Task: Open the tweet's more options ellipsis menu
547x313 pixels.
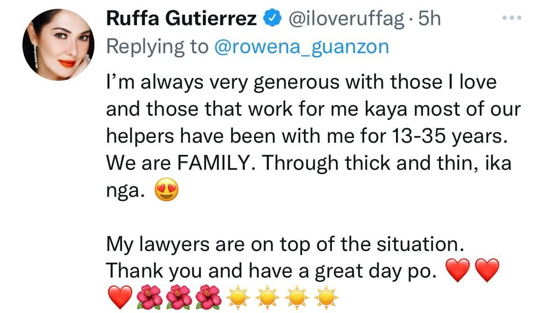Action: coord(511,18)
